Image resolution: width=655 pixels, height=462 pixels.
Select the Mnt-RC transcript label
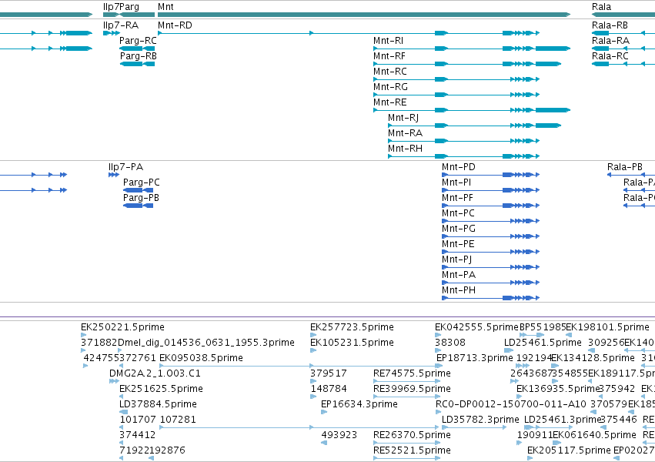click(x=389, y=72)
